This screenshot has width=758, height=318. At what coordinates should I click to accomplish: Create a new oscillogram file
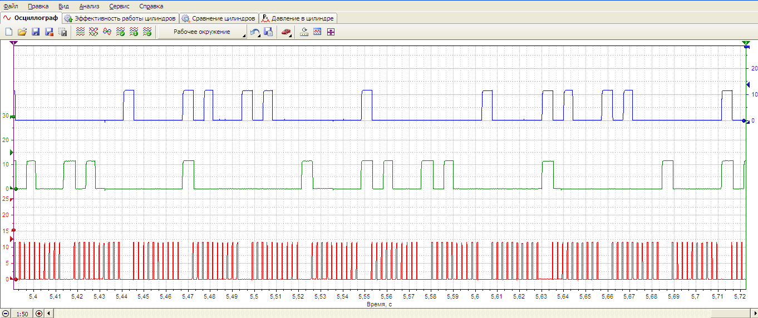coord(9,32)
